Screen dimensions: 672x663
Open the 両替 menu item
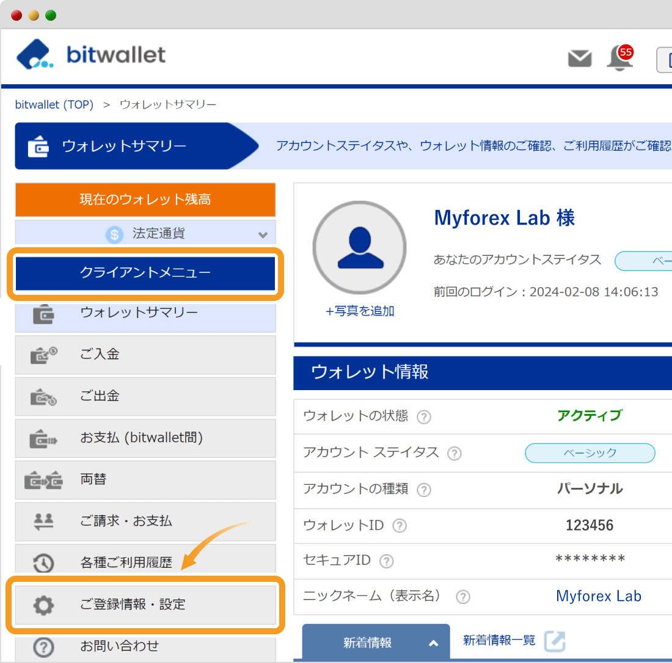pyautogui.click(x=145, y=480)
